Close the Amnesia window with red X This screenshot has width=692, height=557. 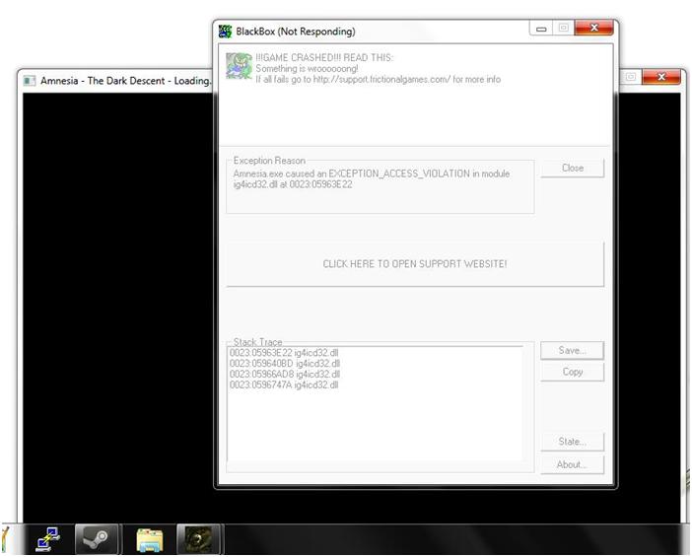click(x=661, y=77)
